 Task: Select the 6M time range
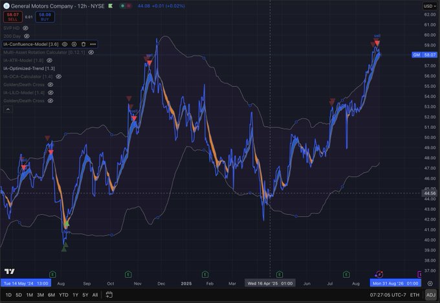click(51, 295)
